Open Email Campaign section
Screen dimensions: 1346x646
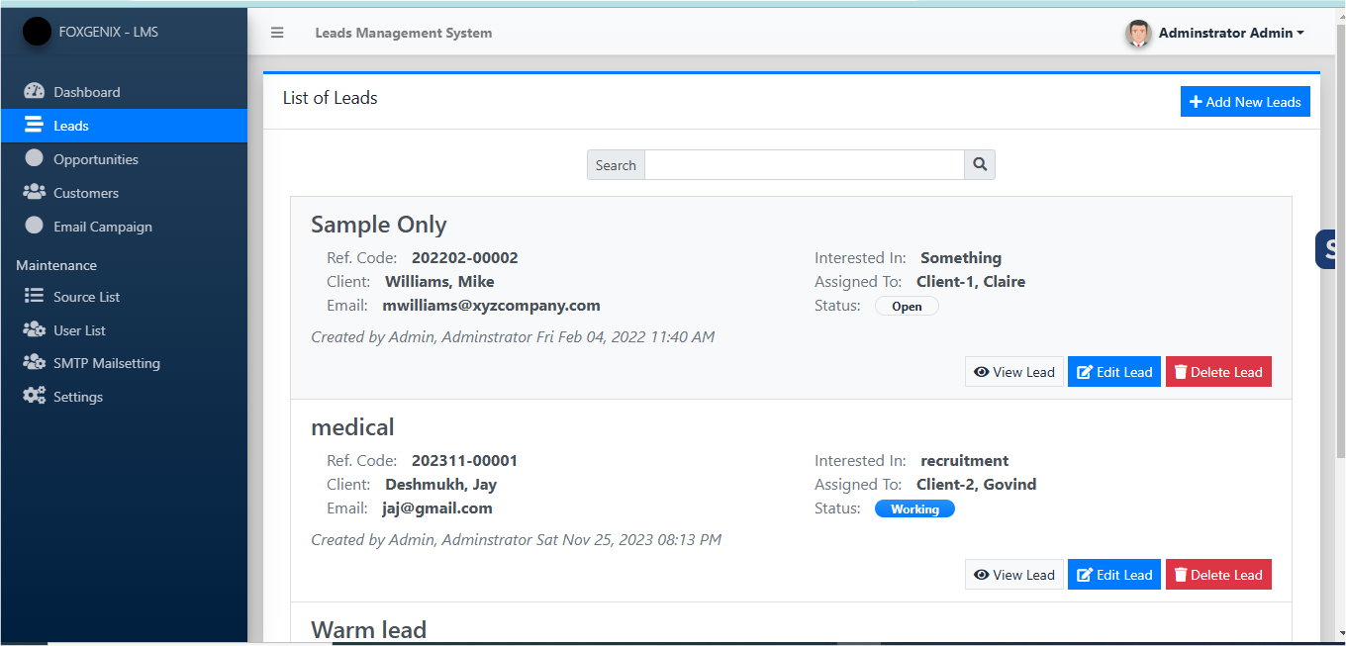point(124,227)
